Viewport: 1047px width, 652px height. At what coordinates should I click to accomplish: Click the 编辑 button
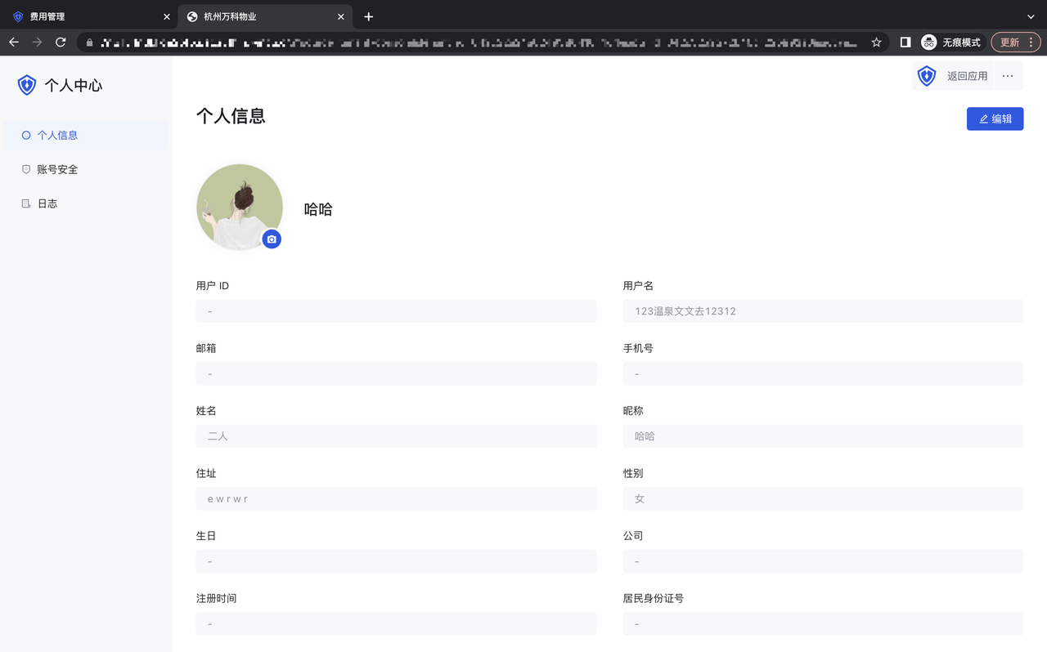pos(995,118)
